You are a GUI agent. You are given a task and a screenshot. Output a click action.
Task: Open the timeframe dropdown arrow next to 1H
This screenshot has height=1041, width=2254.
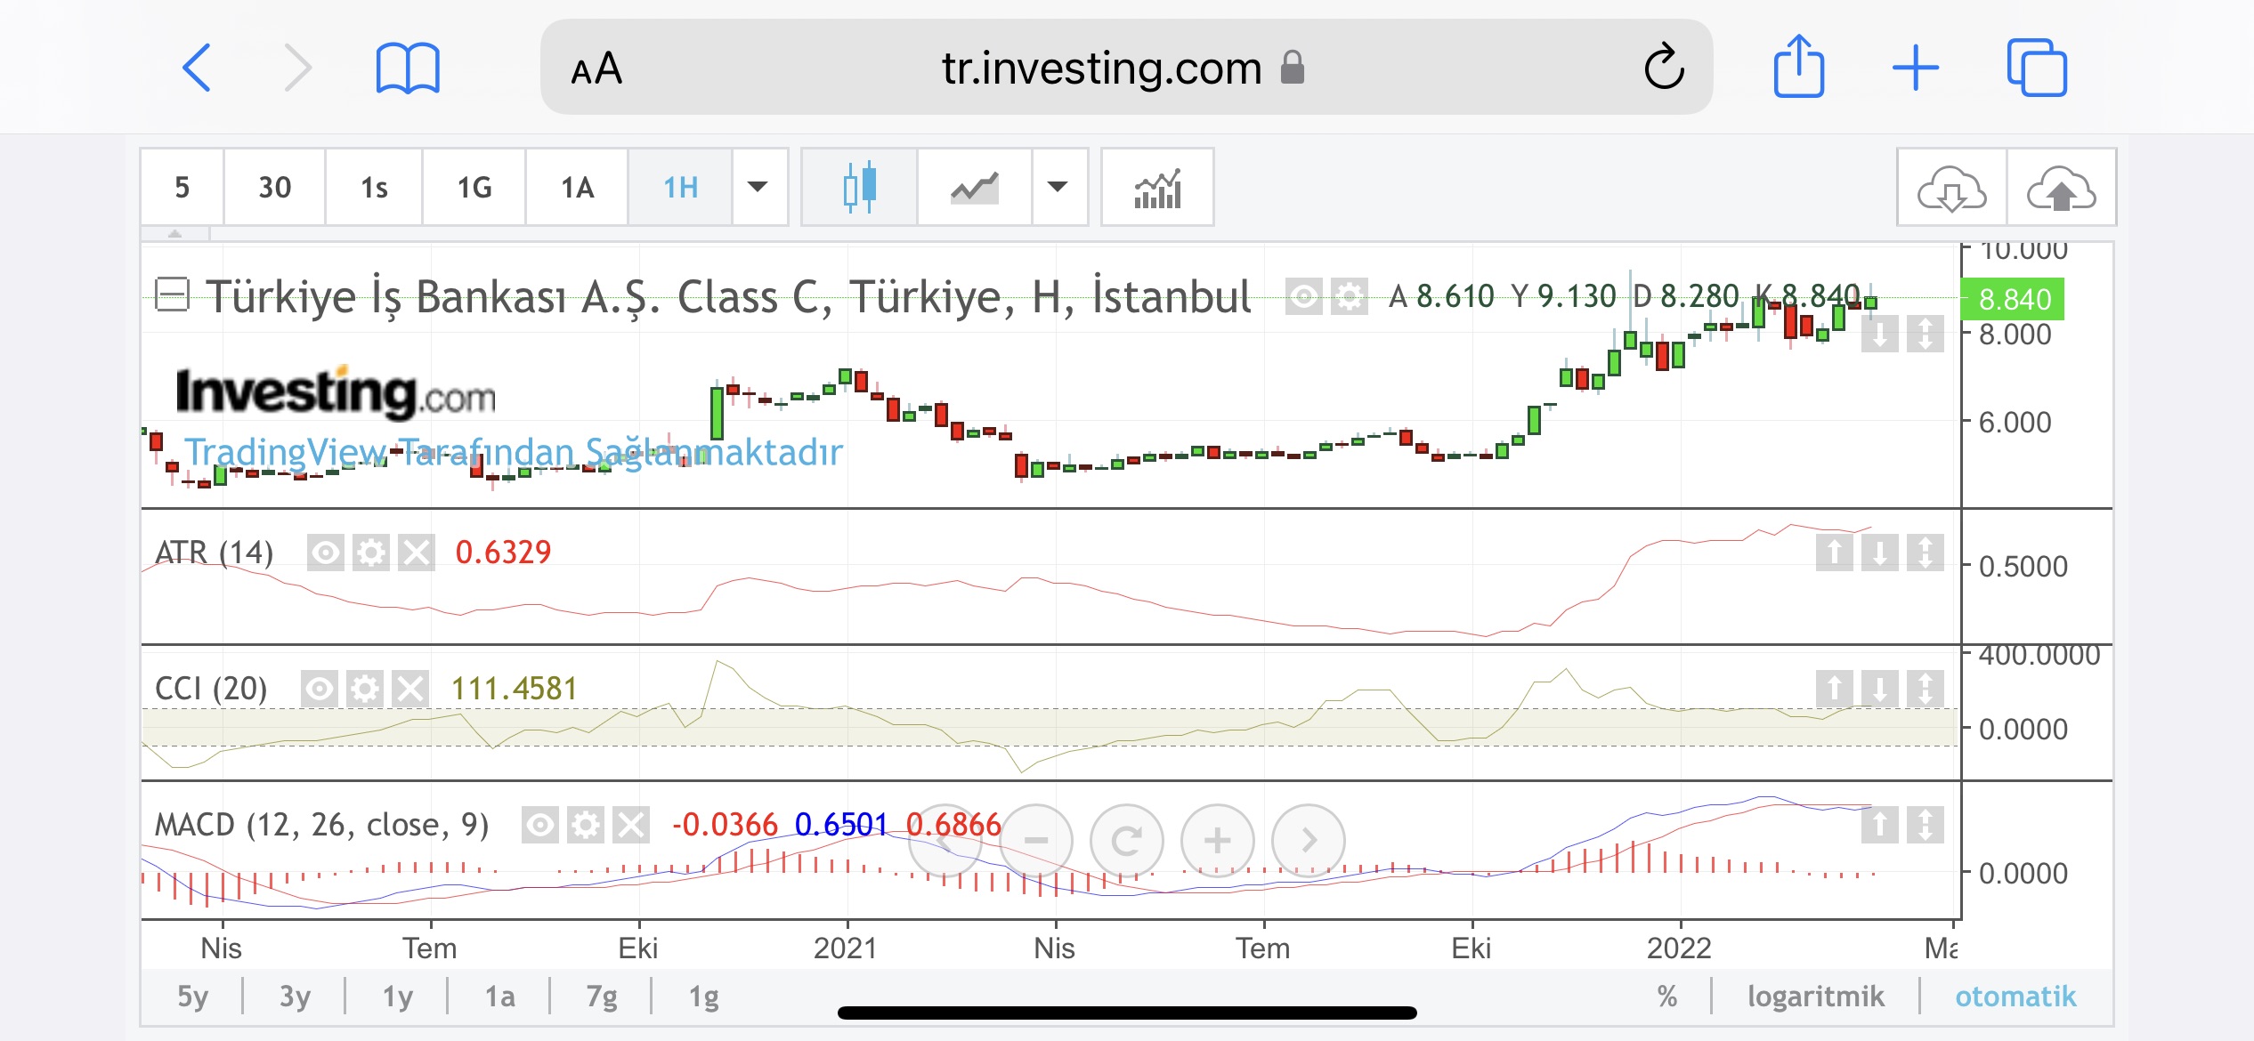tap(758, 187)
